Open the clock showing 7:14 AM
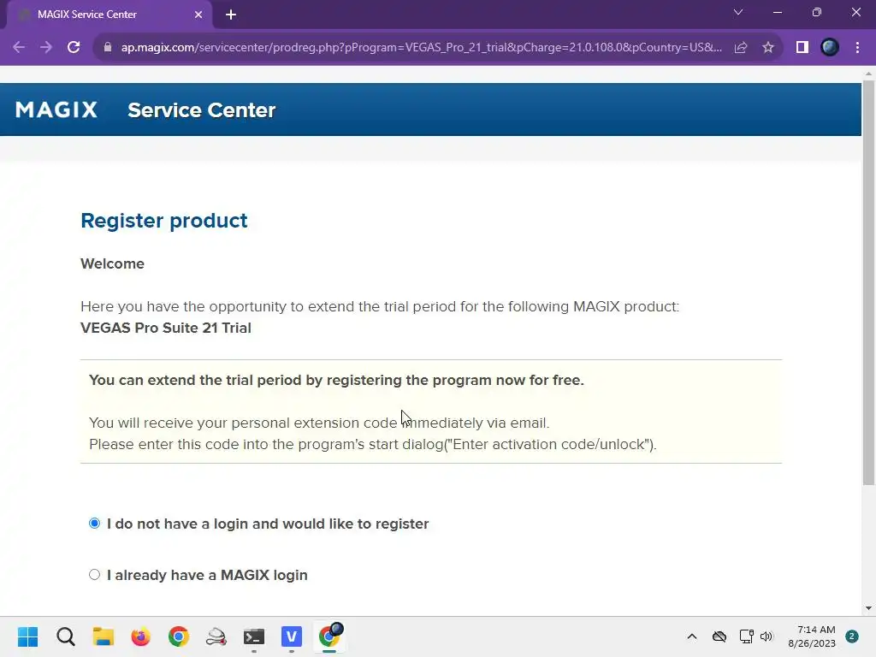The width and height of the screenshot is (876, 657). pos(812,636)
